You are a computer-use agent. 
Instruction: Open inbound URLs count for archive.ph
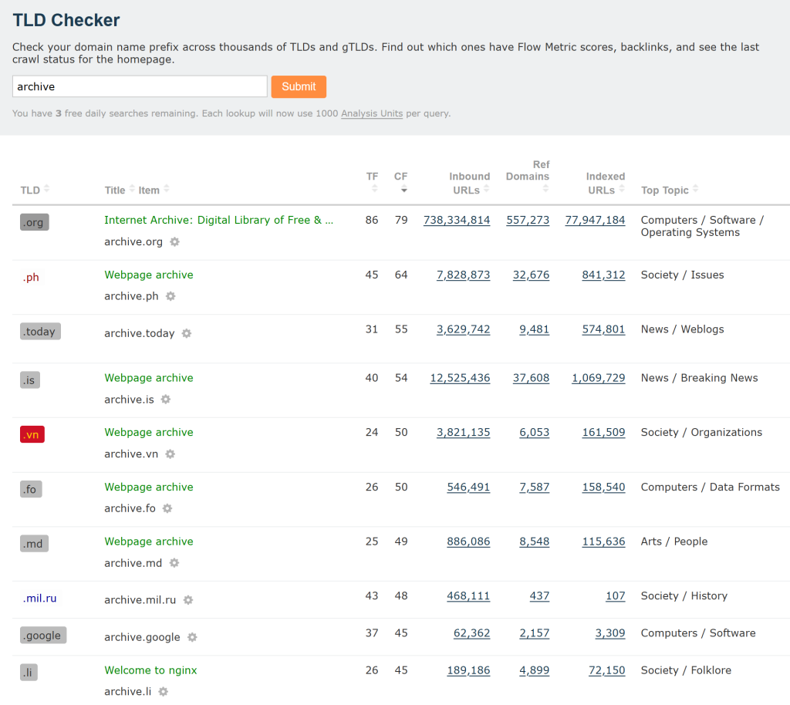click(x=463, y=275)
